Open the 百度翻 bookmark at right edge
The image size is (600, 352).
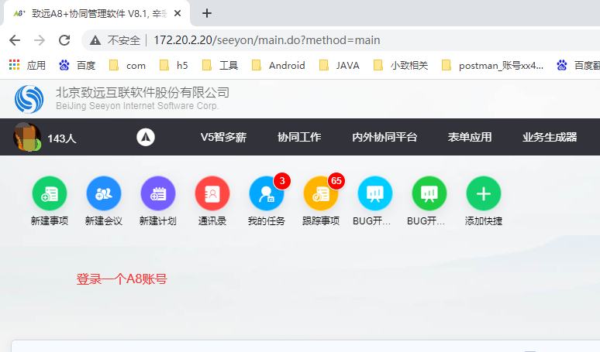(x=578, y=65)
